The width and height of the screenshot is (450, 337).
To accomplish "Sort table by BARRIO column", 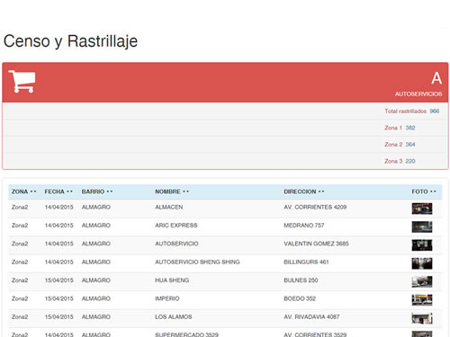I will (97, 191).
